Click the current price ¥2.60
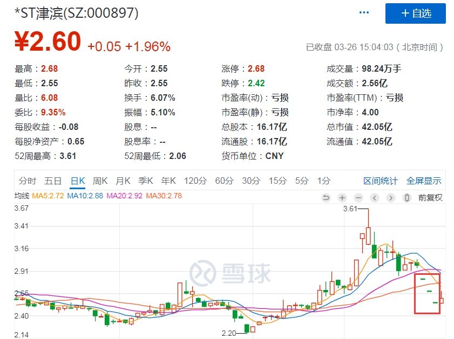The image size is (454, 339). tap(48, 41)
